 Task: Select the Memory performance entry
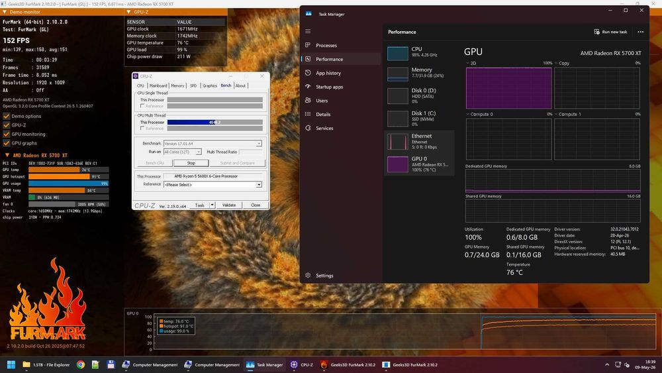pos(419,73)
